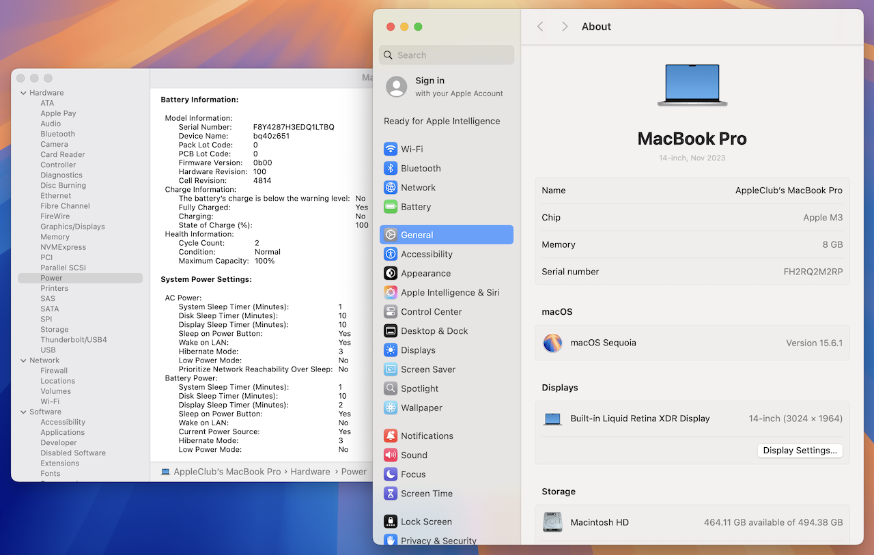Click the Control Center icon in sidebar
Image resolution: width=874 pixels, height=555 pixels.
391,311
